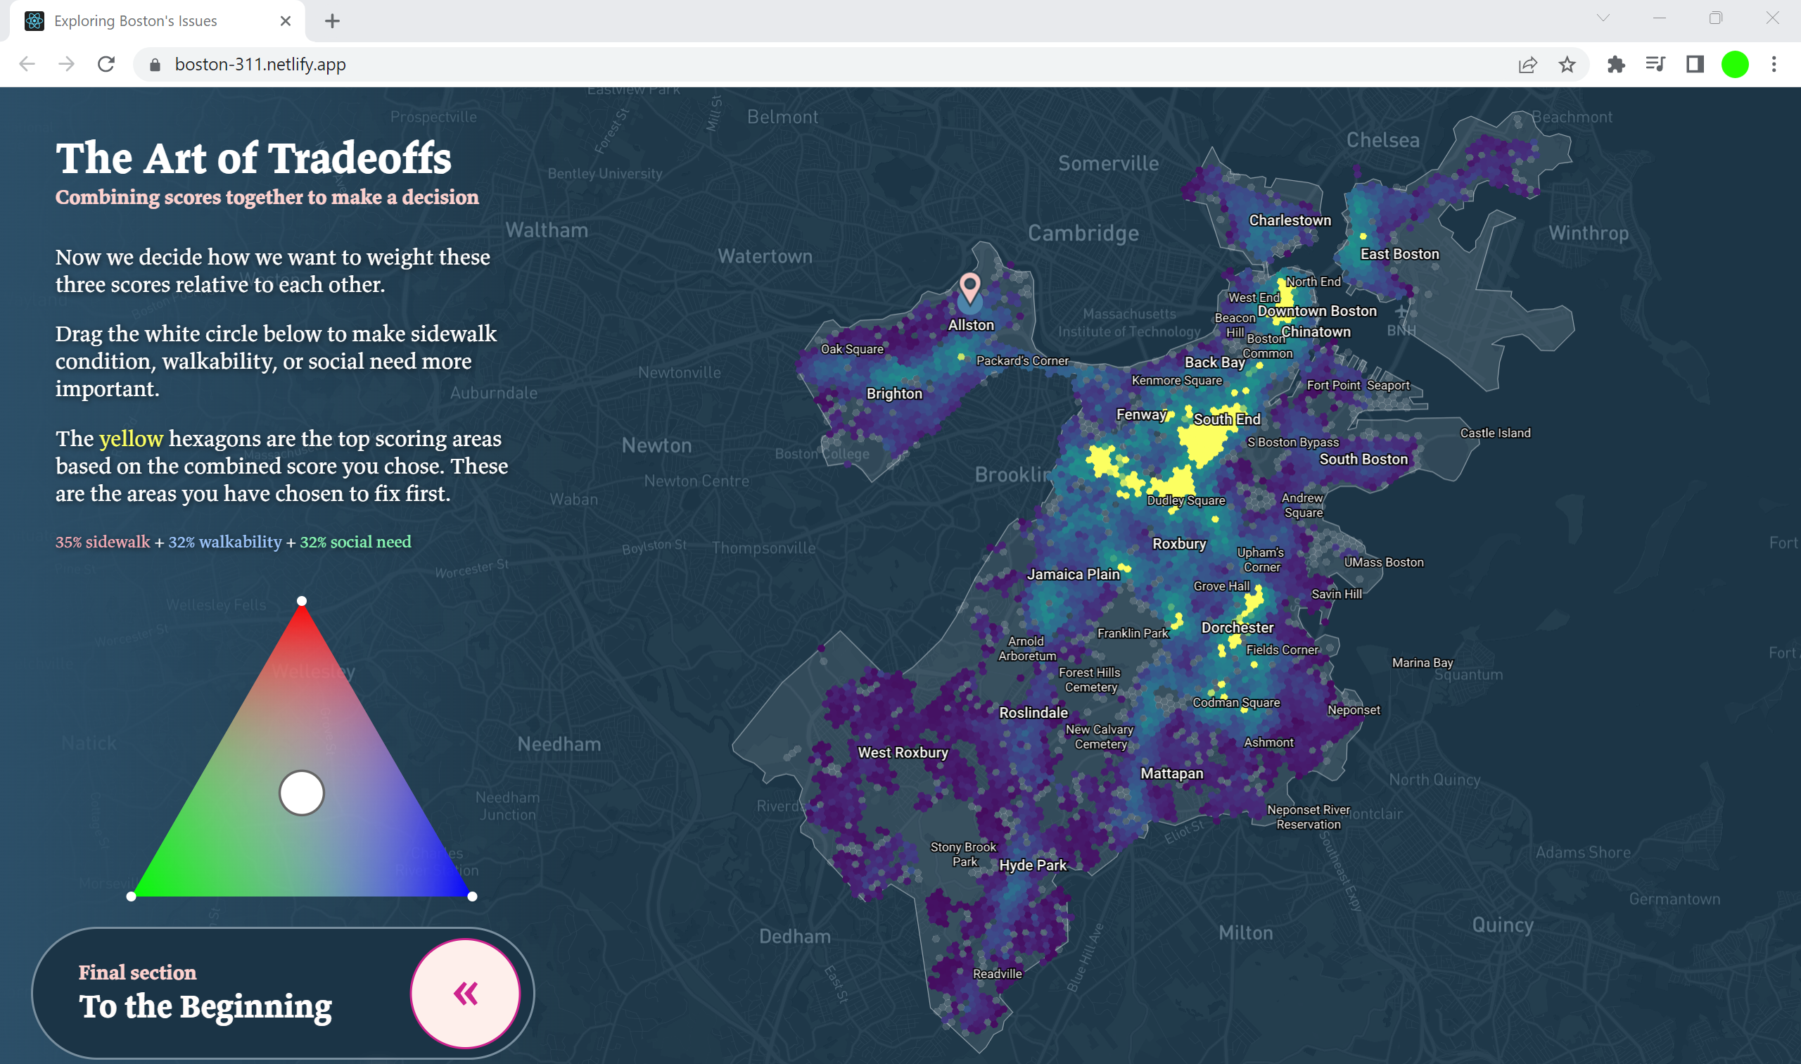This screenshot has width=1801, height=1064.
Task: Click the blue bottom-right triangle vertex
Action: tap(472, 897)
